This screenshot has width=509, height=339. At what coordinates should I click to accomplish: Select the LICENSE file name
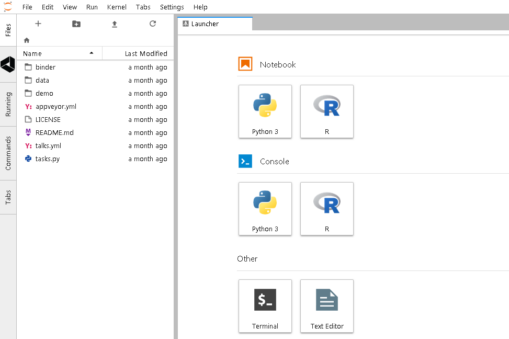pyautogui.click(x=48, y=119)
